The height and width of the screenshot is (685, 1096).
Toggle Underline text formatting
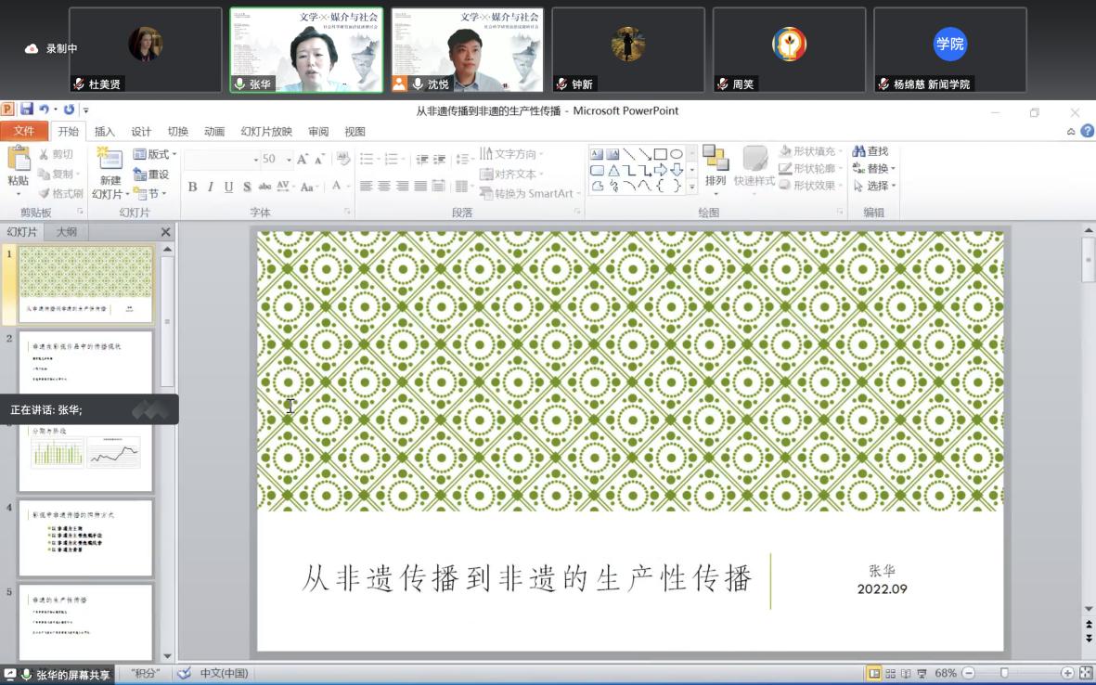tap(228, 187)
